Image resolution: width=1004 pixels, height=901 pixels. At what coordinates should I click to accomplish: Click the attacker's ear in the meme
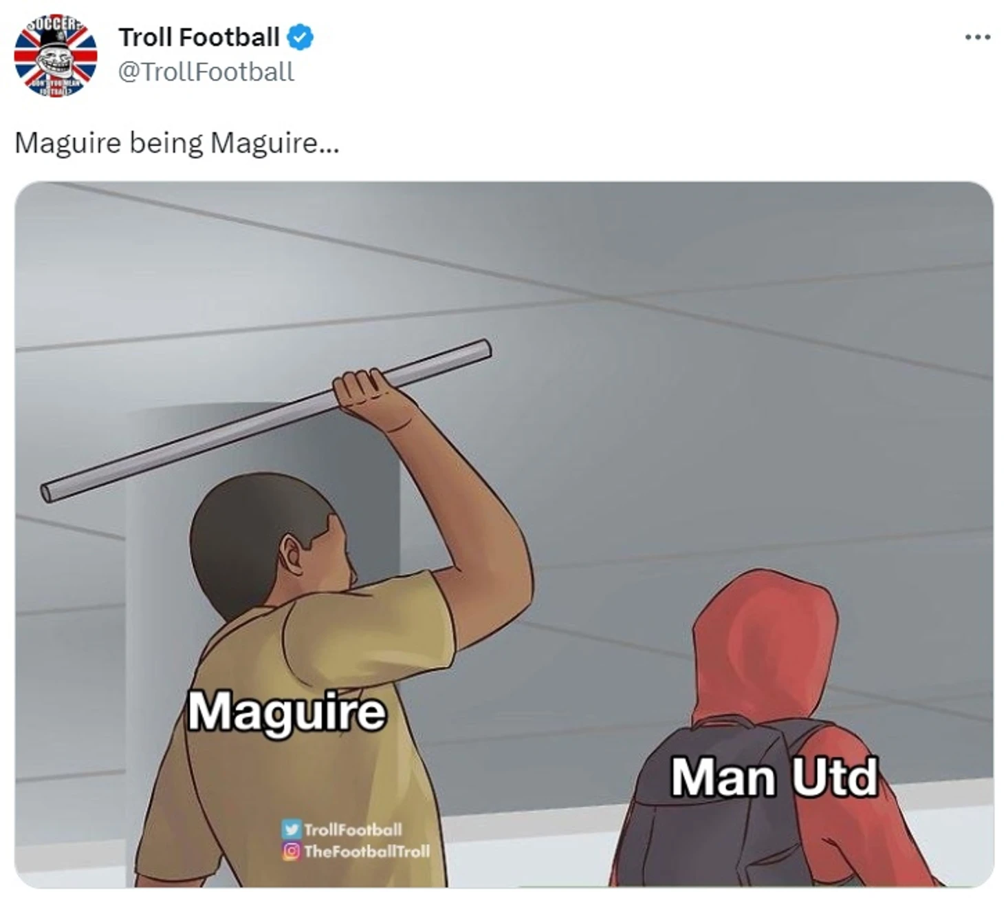point(292,555)
